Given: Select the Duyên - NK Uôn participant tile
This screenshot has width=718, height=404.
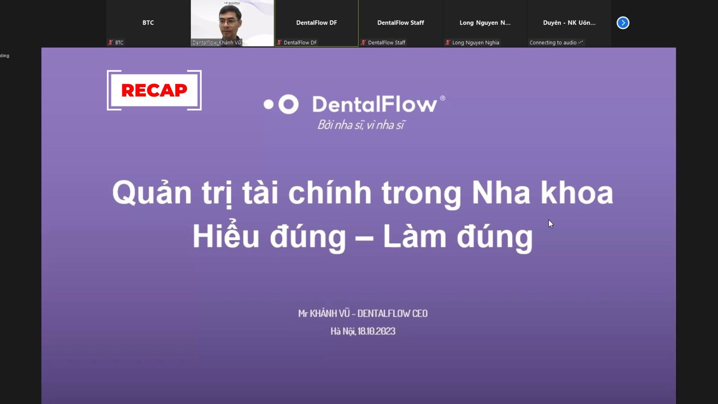Looking at the screenshot, I should [x=569, y=23].
